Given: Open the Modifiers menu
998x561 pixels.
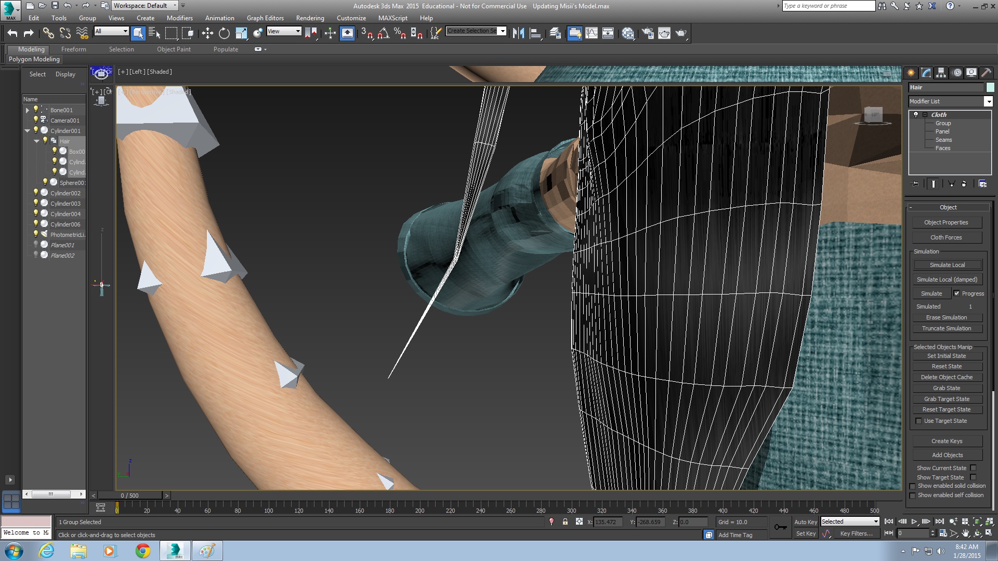Looking at the screenshot, I should pos(179,18).
